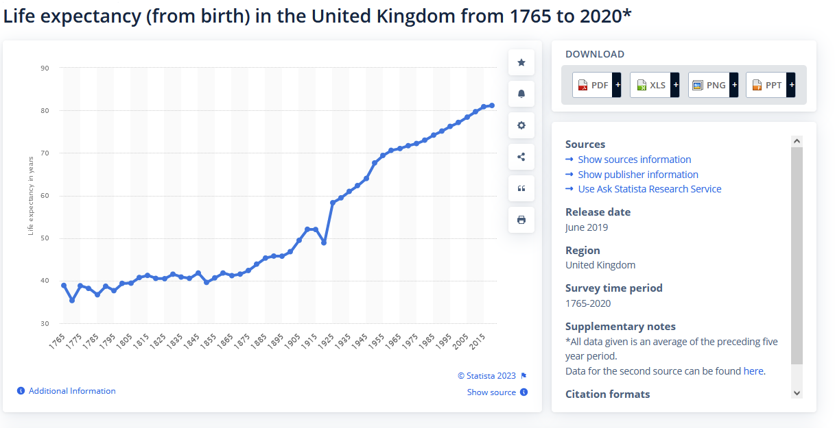Image resolution: width=835 pixels, height=428 pixels.
Task: Click the share icon
Action: (x=521, y=157)
